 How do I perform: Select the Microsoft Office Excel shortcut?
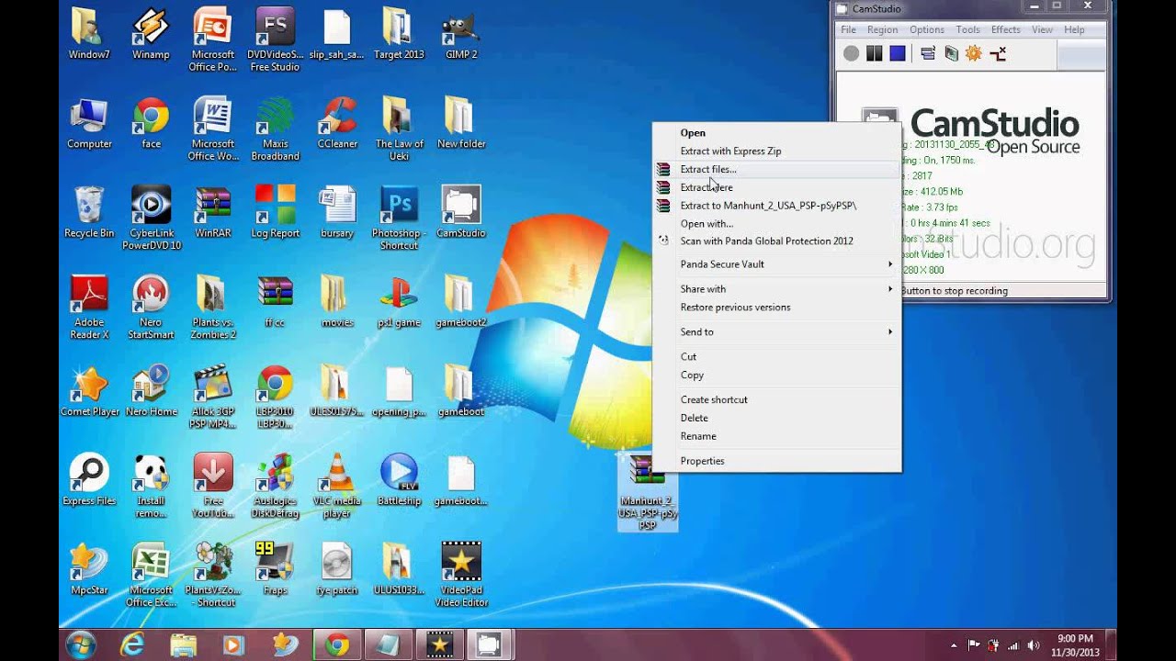[151, 575]
